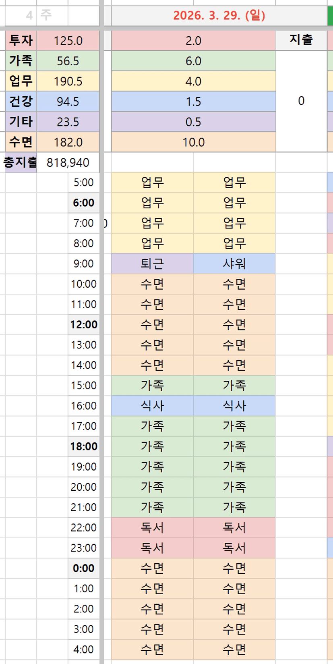333x664 pixels.
Task: Click the 샤워 schedule cell
Action: point(234,264)
